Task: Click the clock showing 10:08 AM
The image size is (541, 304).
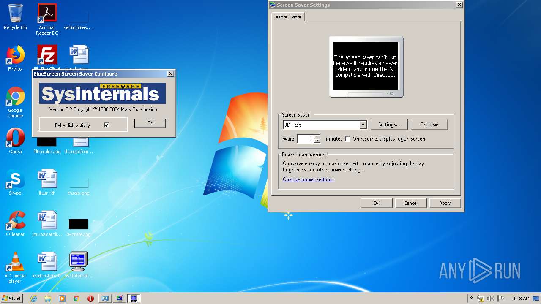Action: coord(519,299)
